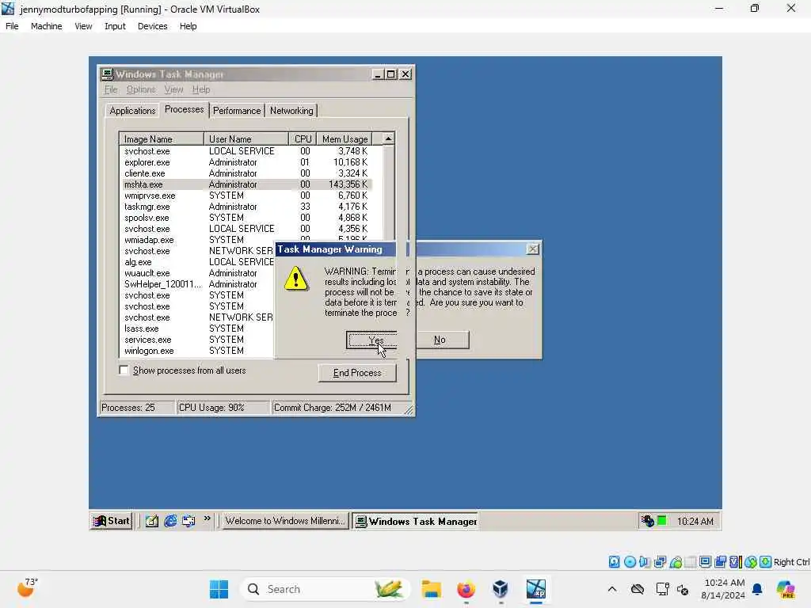This screenshot has height=608, width=811.
Task: Open Windows 11 Start button
Action: 219,589
